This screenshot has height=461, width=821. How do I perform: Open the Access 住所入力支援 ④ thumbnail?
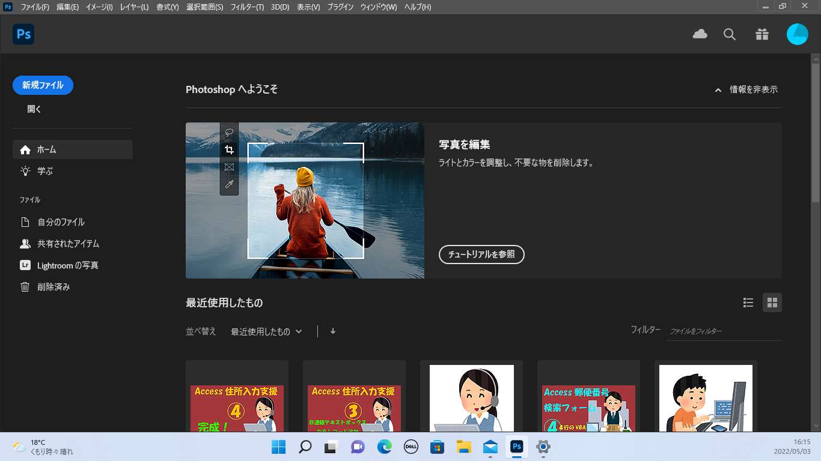click(x=237, y=396)
